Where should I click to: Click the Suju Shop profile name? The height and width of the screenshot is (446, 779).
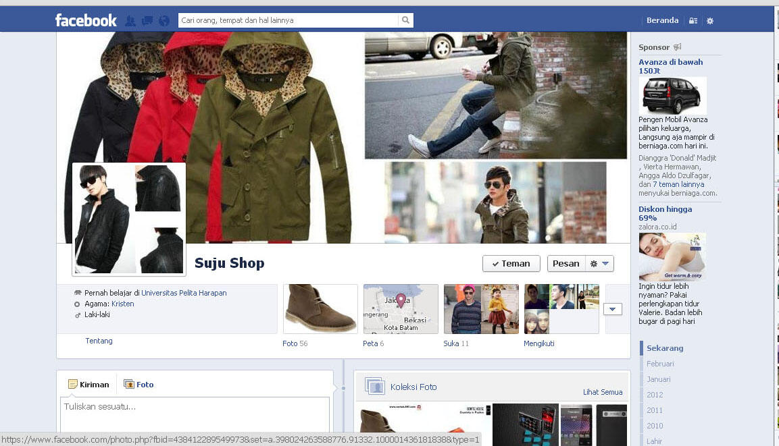(229, 263)
